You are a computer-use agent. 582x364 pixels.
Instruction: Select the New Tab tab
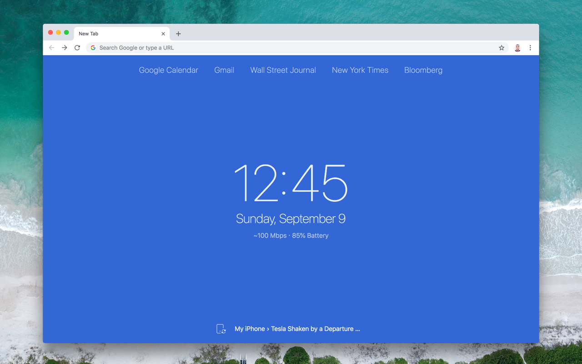pos(122,34)
